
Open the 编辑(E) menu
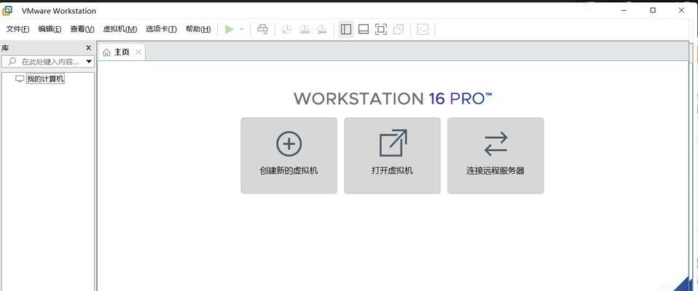[50, 29]
